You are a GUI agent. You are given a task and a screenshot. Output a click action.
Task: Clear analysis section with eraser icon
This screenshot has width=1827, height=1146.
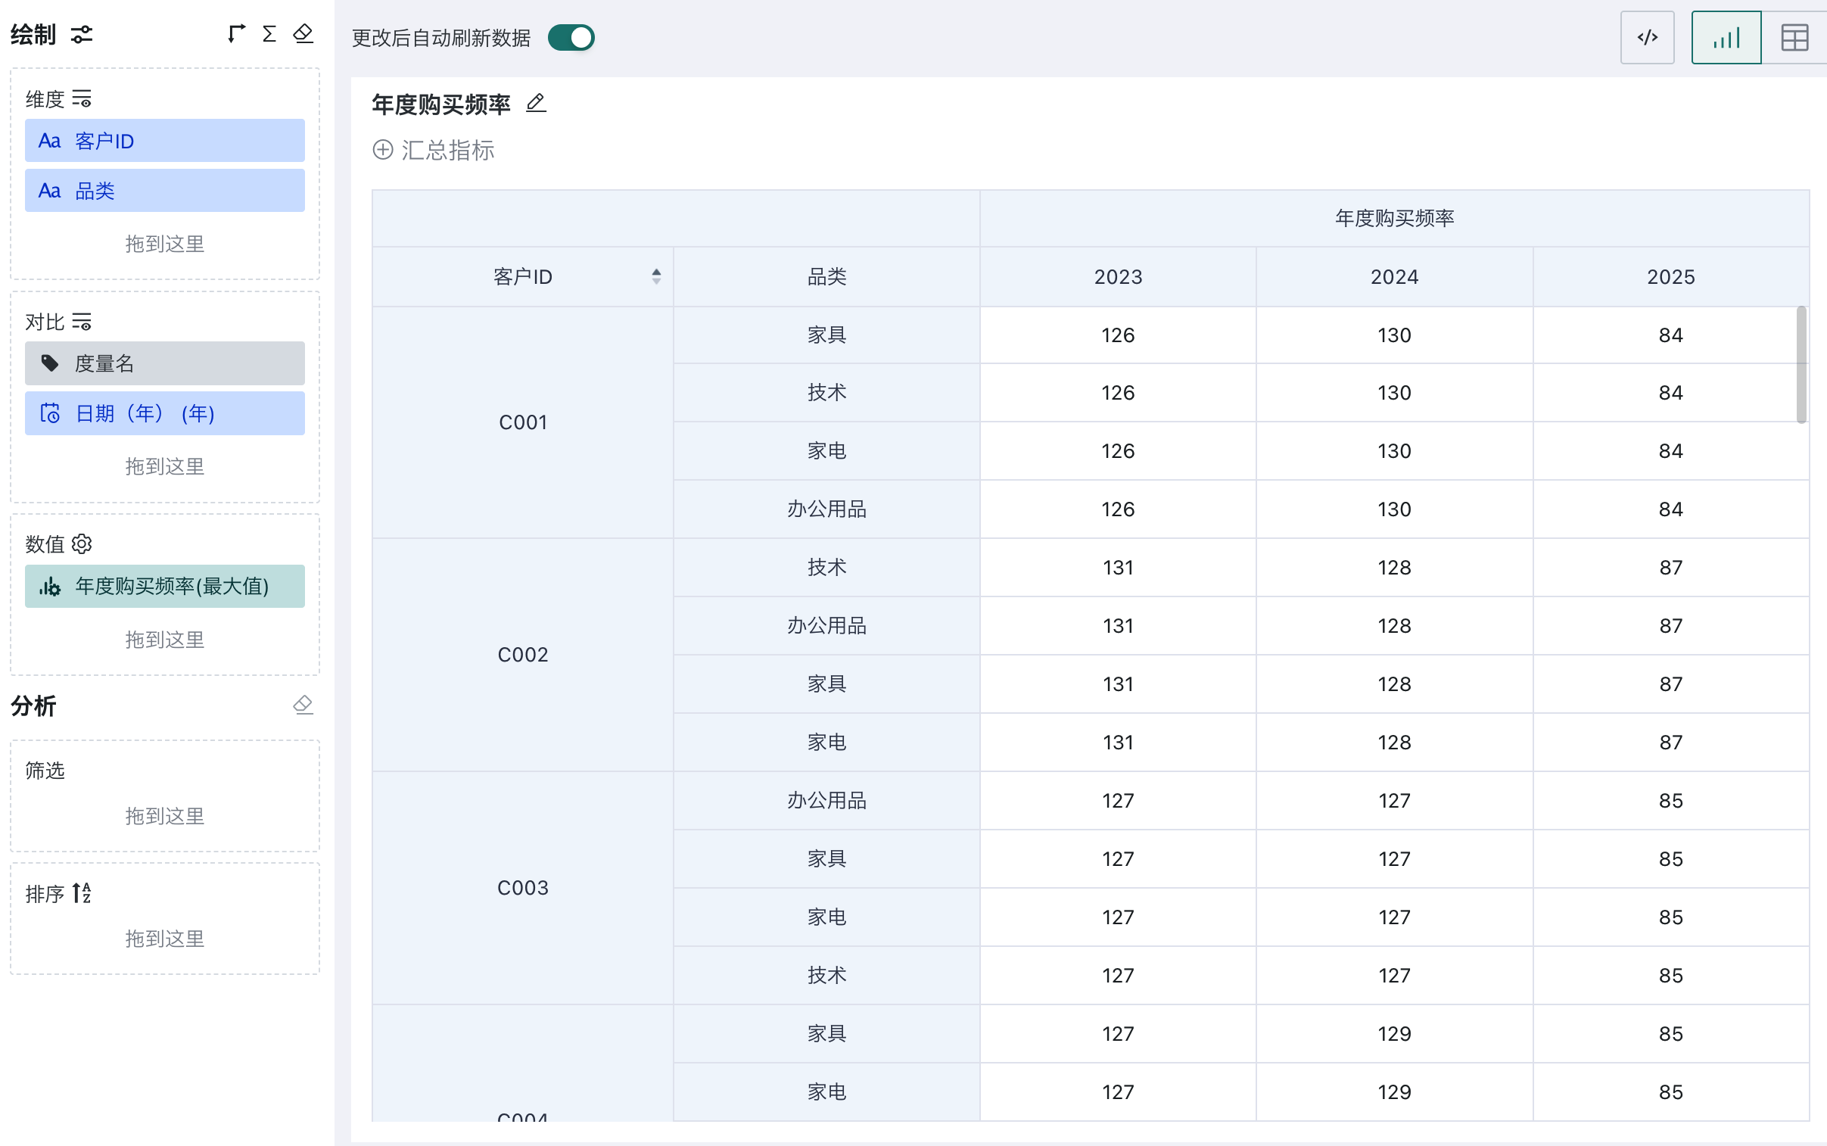pos(303,705)
